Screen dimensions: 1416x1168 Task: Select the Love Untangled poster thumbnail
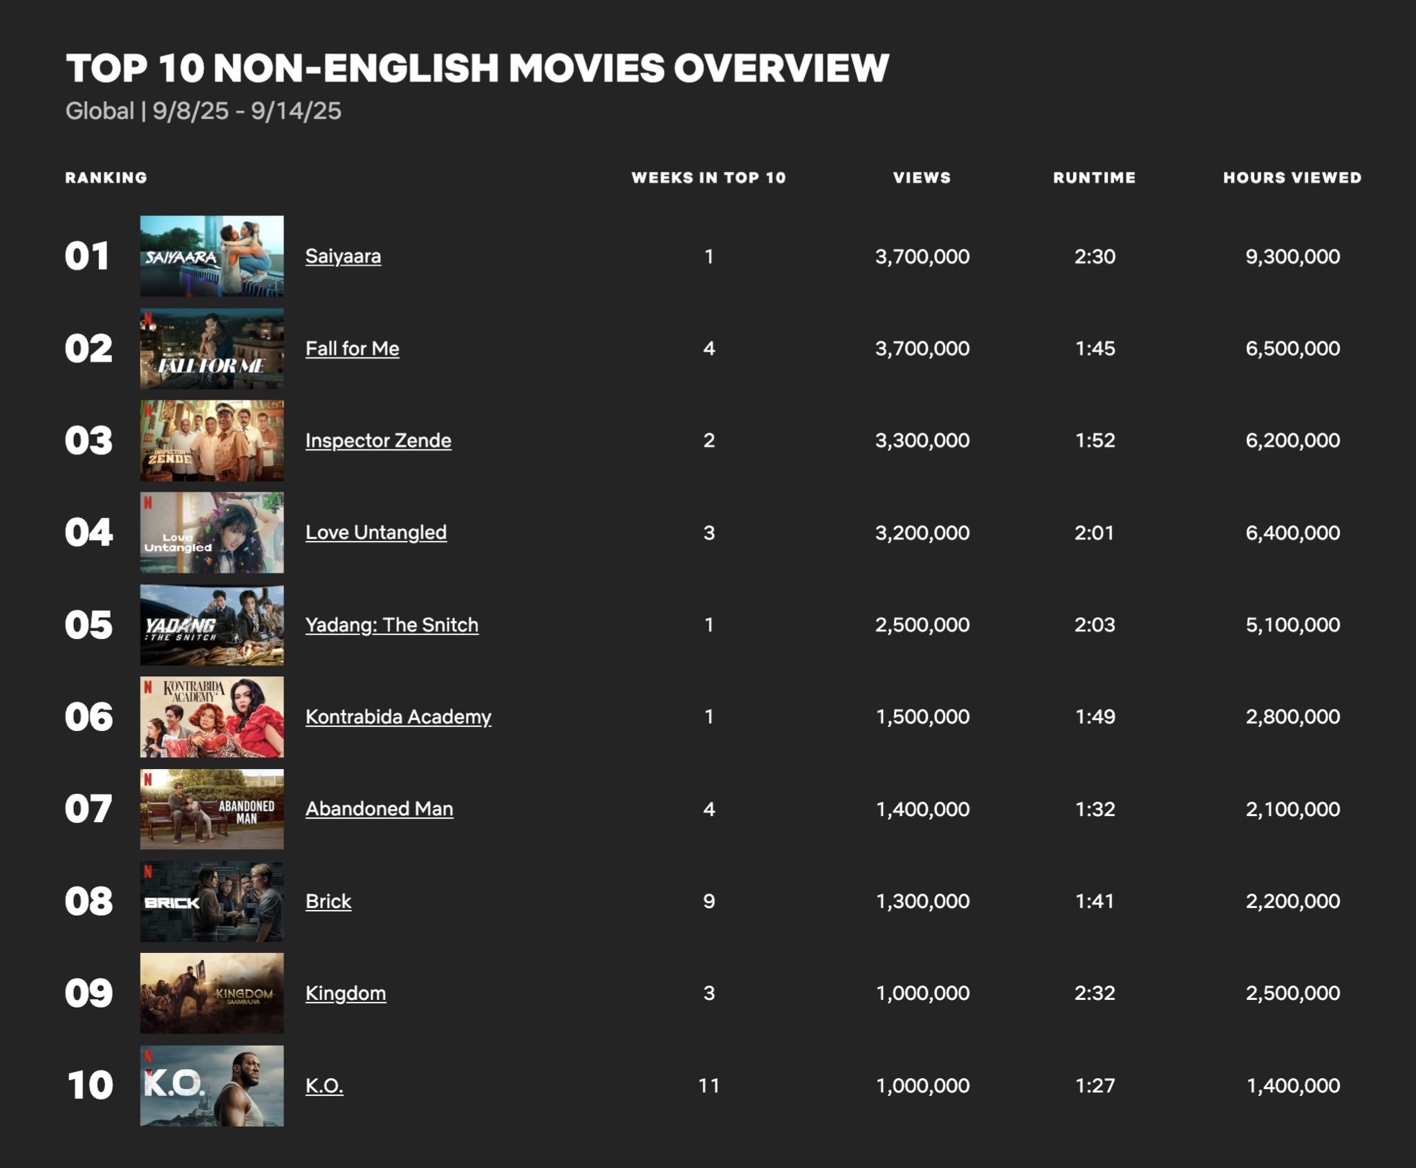point(212,532)
